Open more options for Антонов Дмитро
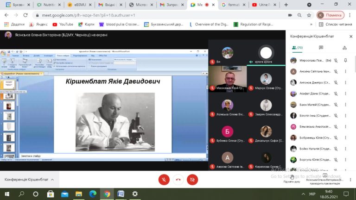Image resolution: width=356 pixels, height=200 pixels. [x=345, y=82]
